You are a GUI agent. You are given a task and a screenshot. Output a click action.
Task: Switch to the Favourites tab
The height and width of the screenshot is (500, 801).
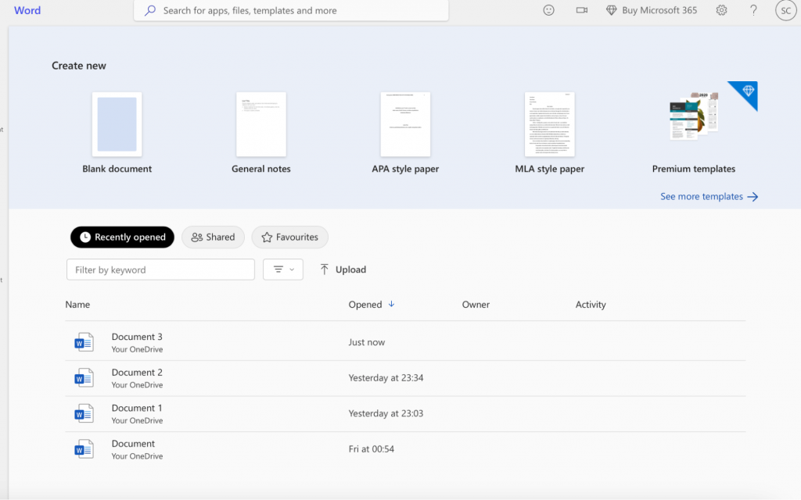coord(289,237)
